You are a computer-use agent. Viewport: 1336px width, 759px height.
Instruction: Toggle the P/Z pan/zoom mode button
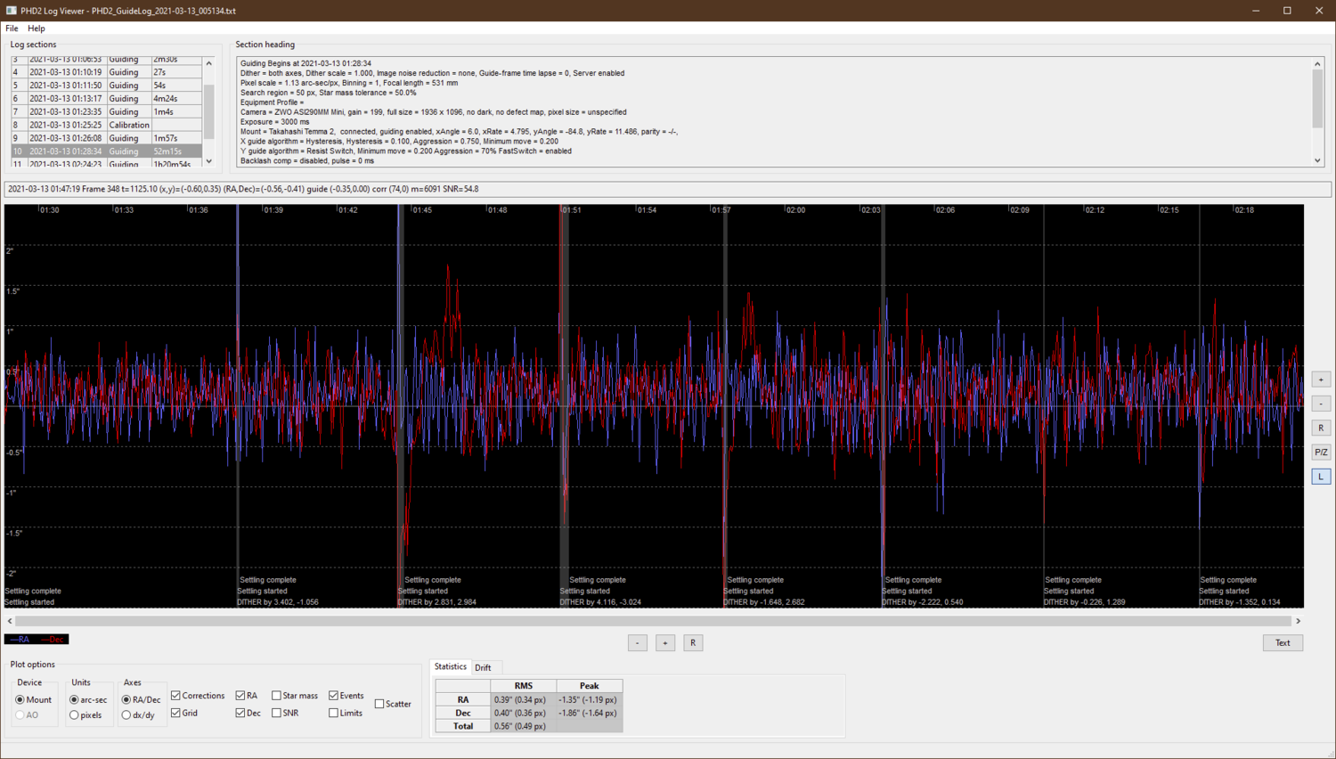[x=1320, y=453]
